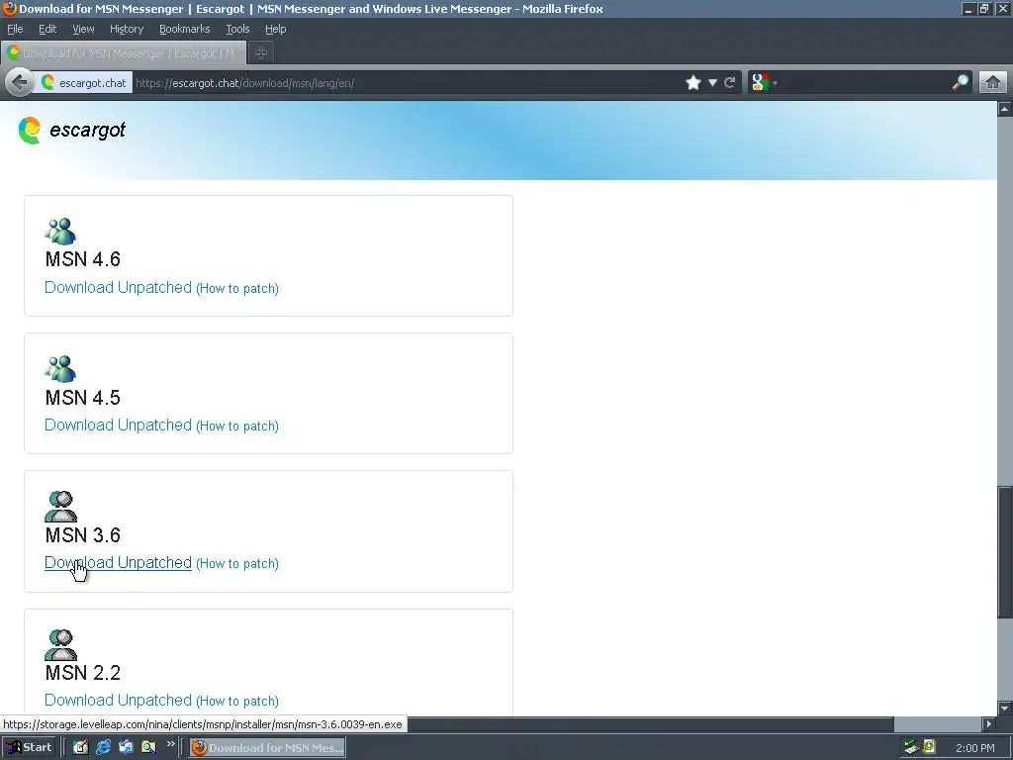This screenshot has height=760, width=1013.
Task: Click the MSN 2.2 buddies icon
Action: [x=60, y=645]
